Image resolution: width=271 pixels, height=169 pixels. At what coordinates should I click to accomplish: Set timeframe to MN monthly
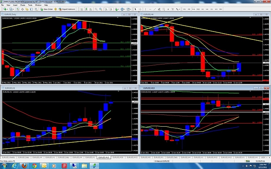[221, 9]
